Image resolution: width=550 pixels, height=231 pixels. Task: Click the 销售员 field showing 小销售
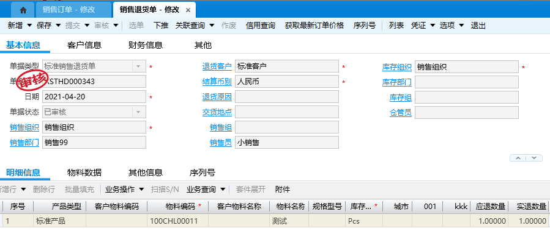[287, 142]
